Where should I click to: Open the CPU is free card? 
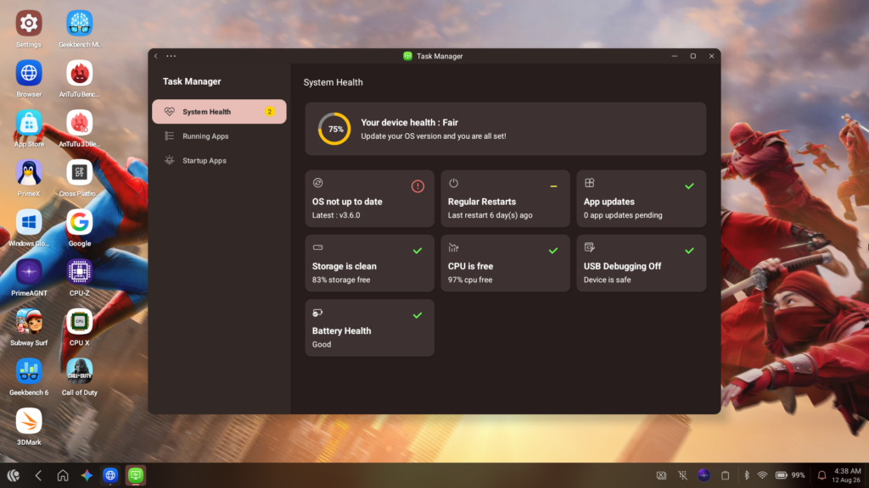pyautogui.click(x=505, y=263)
